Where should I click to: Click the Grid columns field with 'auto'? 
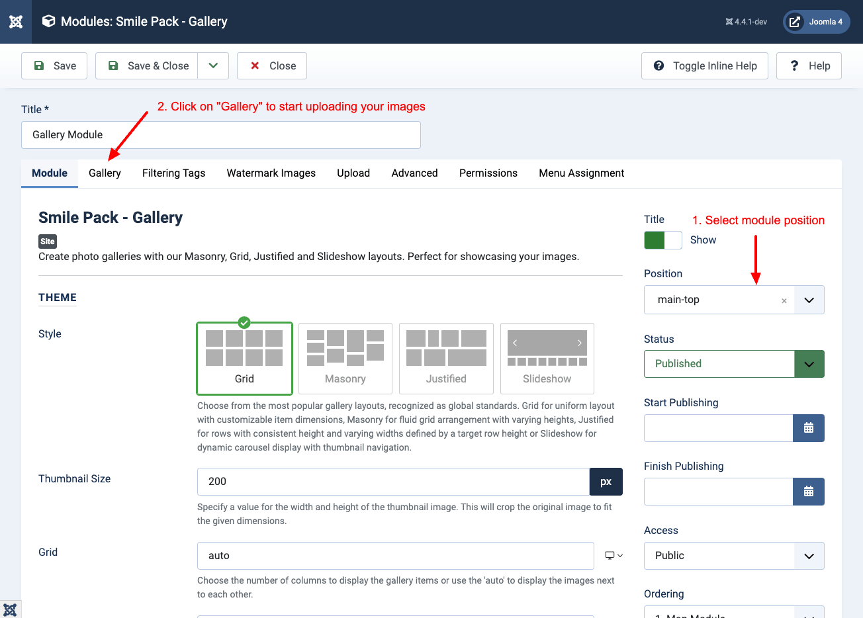[x=396, y=556]
